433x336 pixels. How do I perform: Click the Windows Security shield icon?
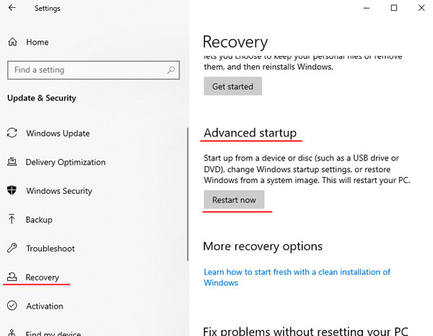point(12,190)
